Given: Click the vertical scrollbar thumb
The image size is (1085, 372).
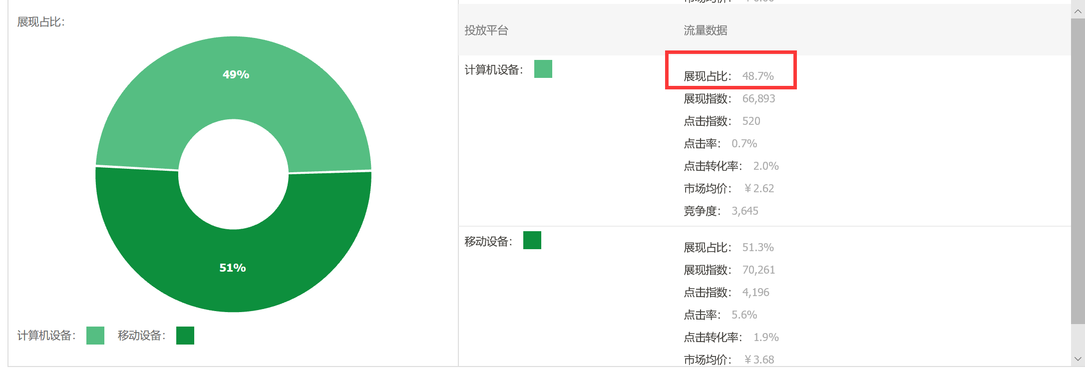Looking at the screenshot, I should coord(1078,171).
